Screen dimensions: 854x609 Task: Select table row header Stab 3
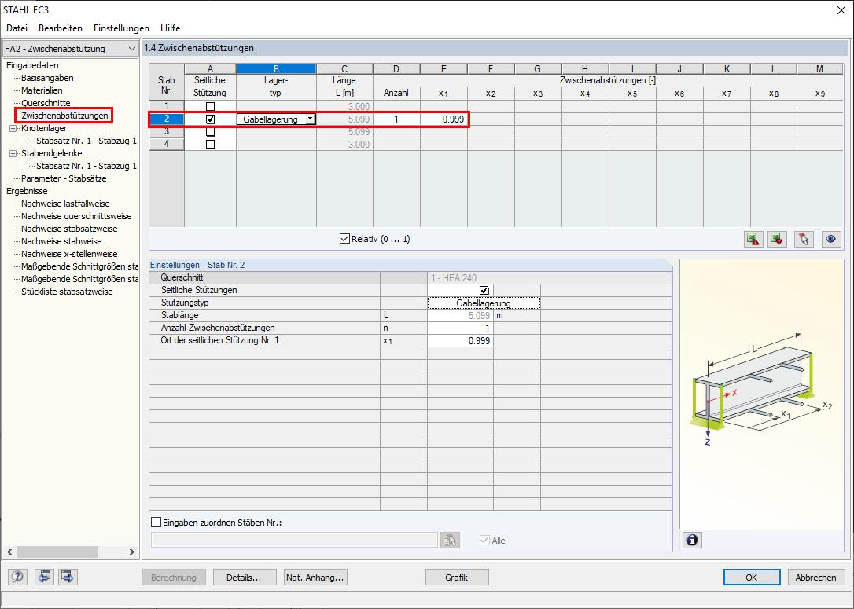(x=167, y=132)
